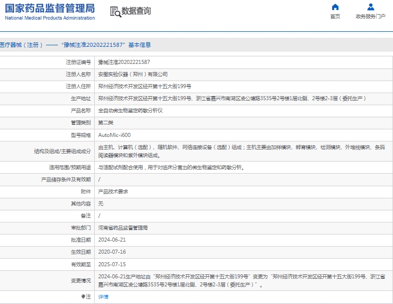
Task: Click the 数据查询 heading text
Action: [x=136, y=11]
